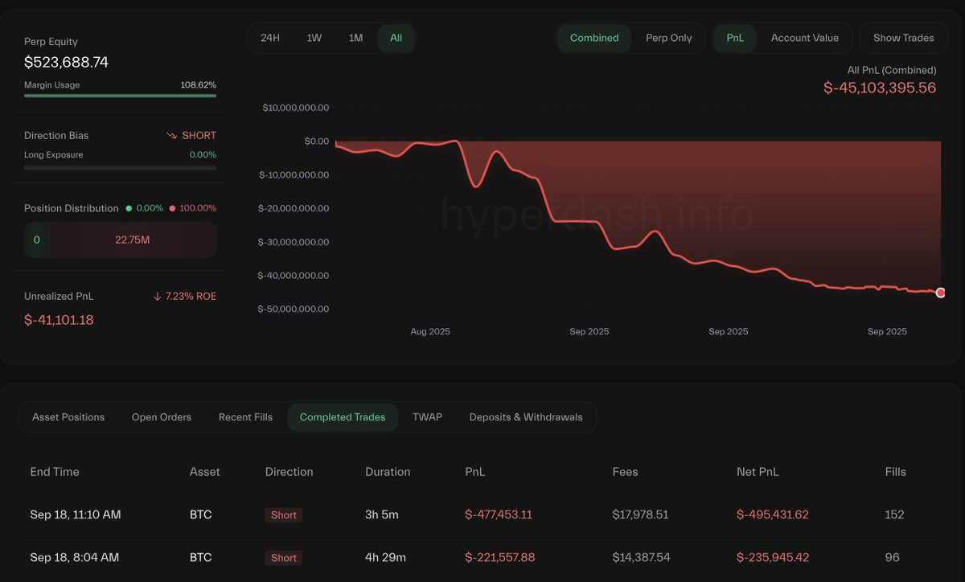Screen dimensions: 965x582
Task: Select the All time range
Action: tap(396, 38)
